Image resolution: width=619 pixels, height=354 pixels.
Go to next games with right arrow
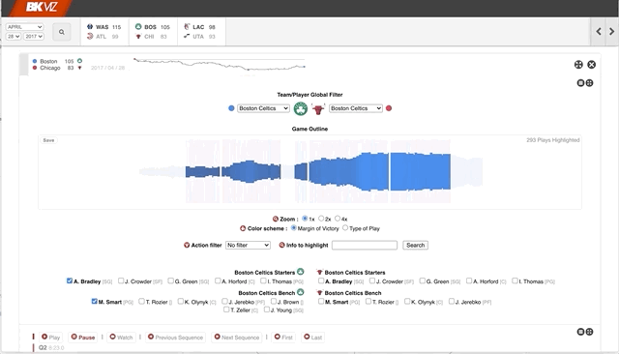[611, 32]
